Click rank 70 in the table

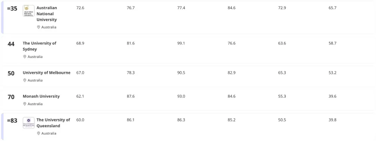click(x=11, y=97)
